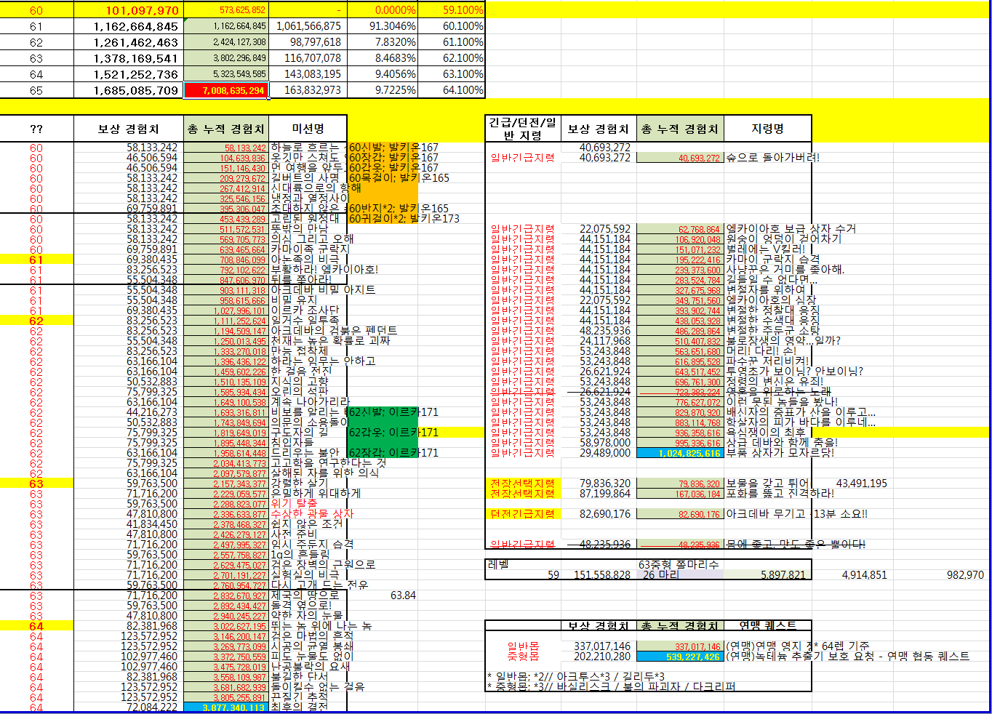Image resolution: width=992 pixels, height=714 pixels.
Task: Click the 미션명 column header cell
Action: tap(308, 129)
